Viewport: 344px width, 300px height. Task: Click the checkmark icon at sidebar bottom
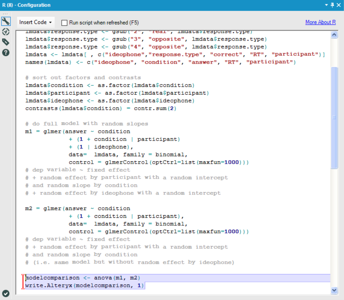[5, 293]
